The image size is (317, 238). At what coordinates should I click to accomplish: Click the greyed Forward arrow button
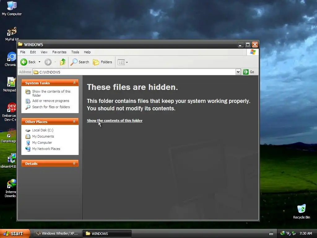pyautogui.click(x=48, y=62)
